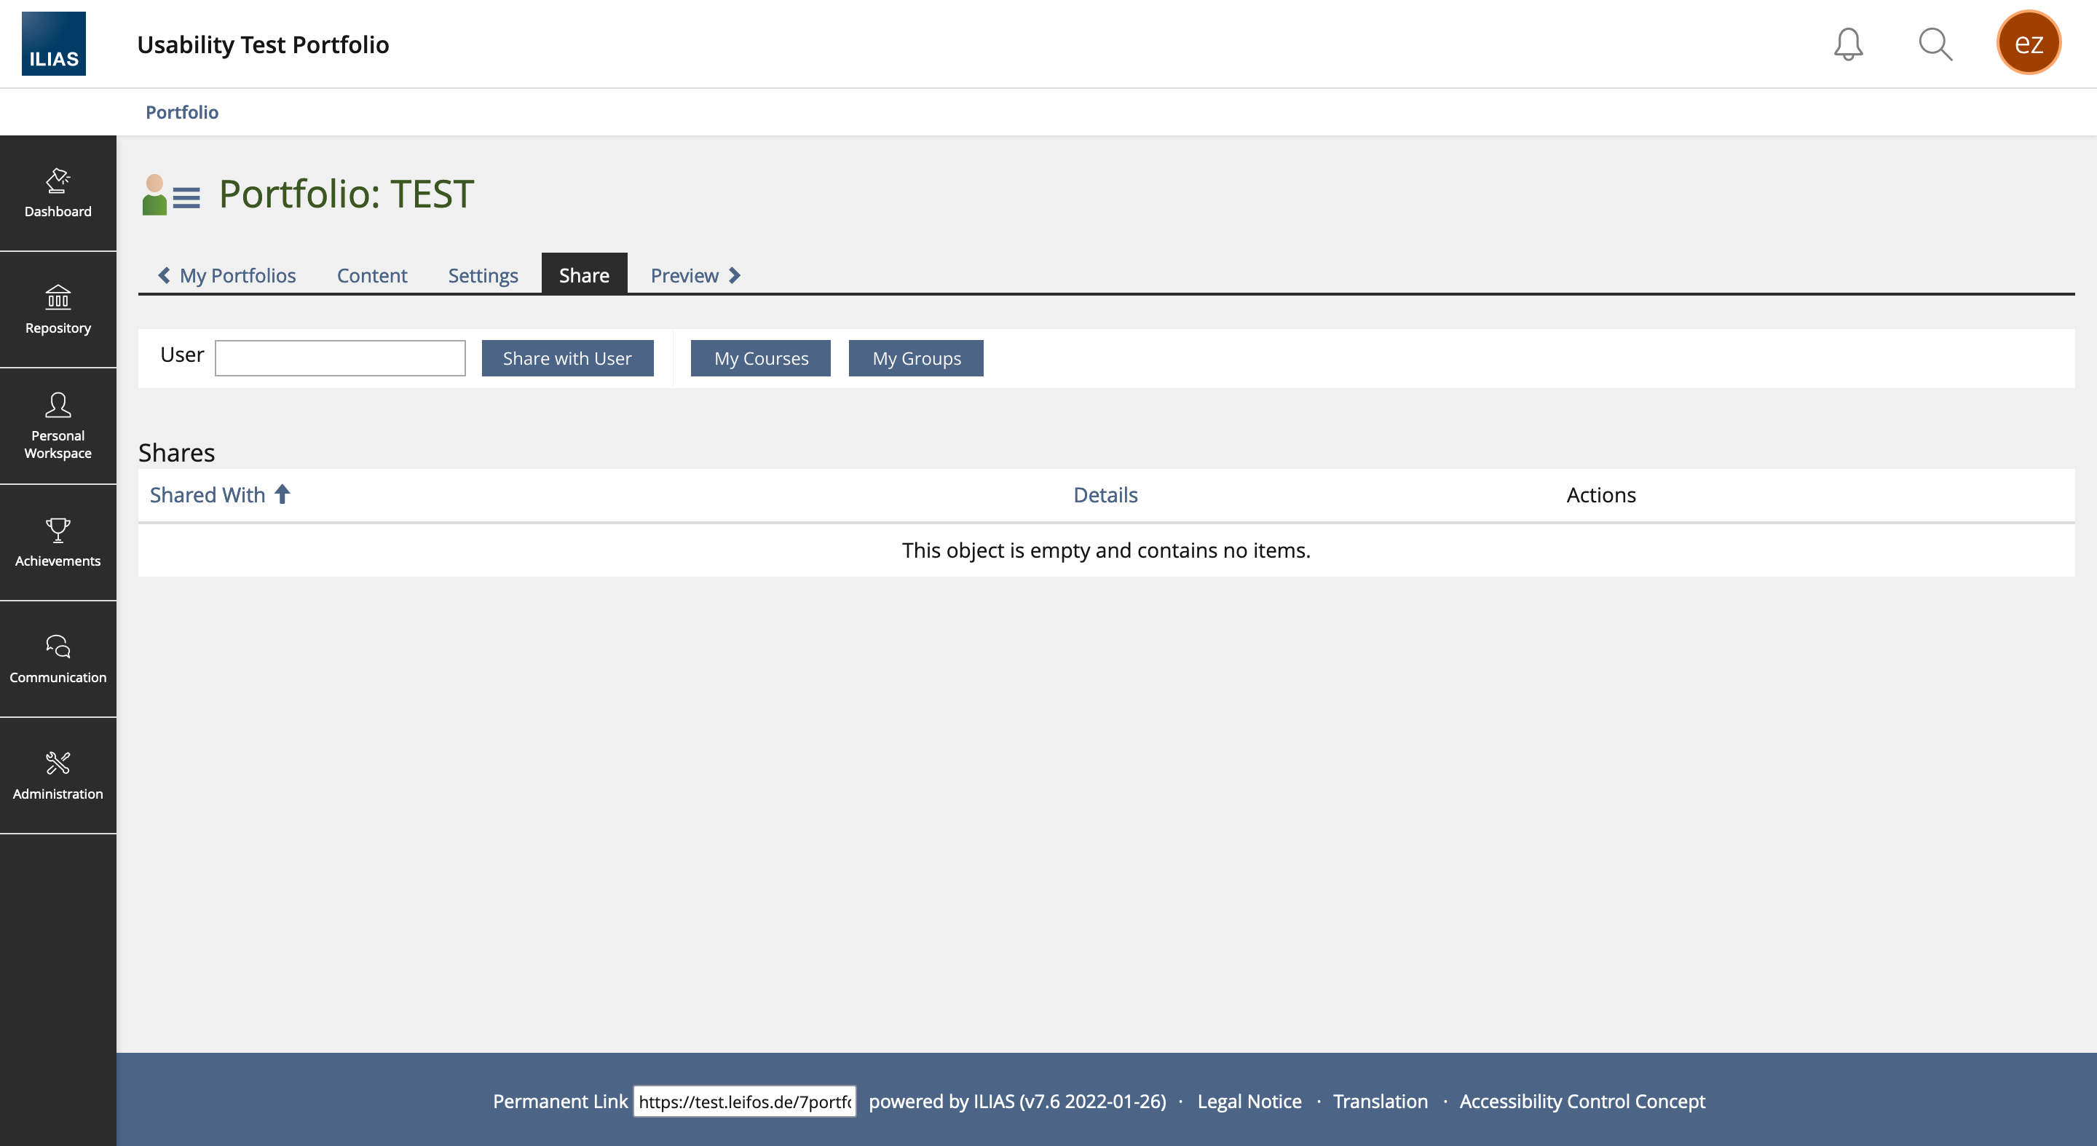Open the Legal Notice footer link
This screenshot has height=1146, width=2097.
tap(1249, 1102)
